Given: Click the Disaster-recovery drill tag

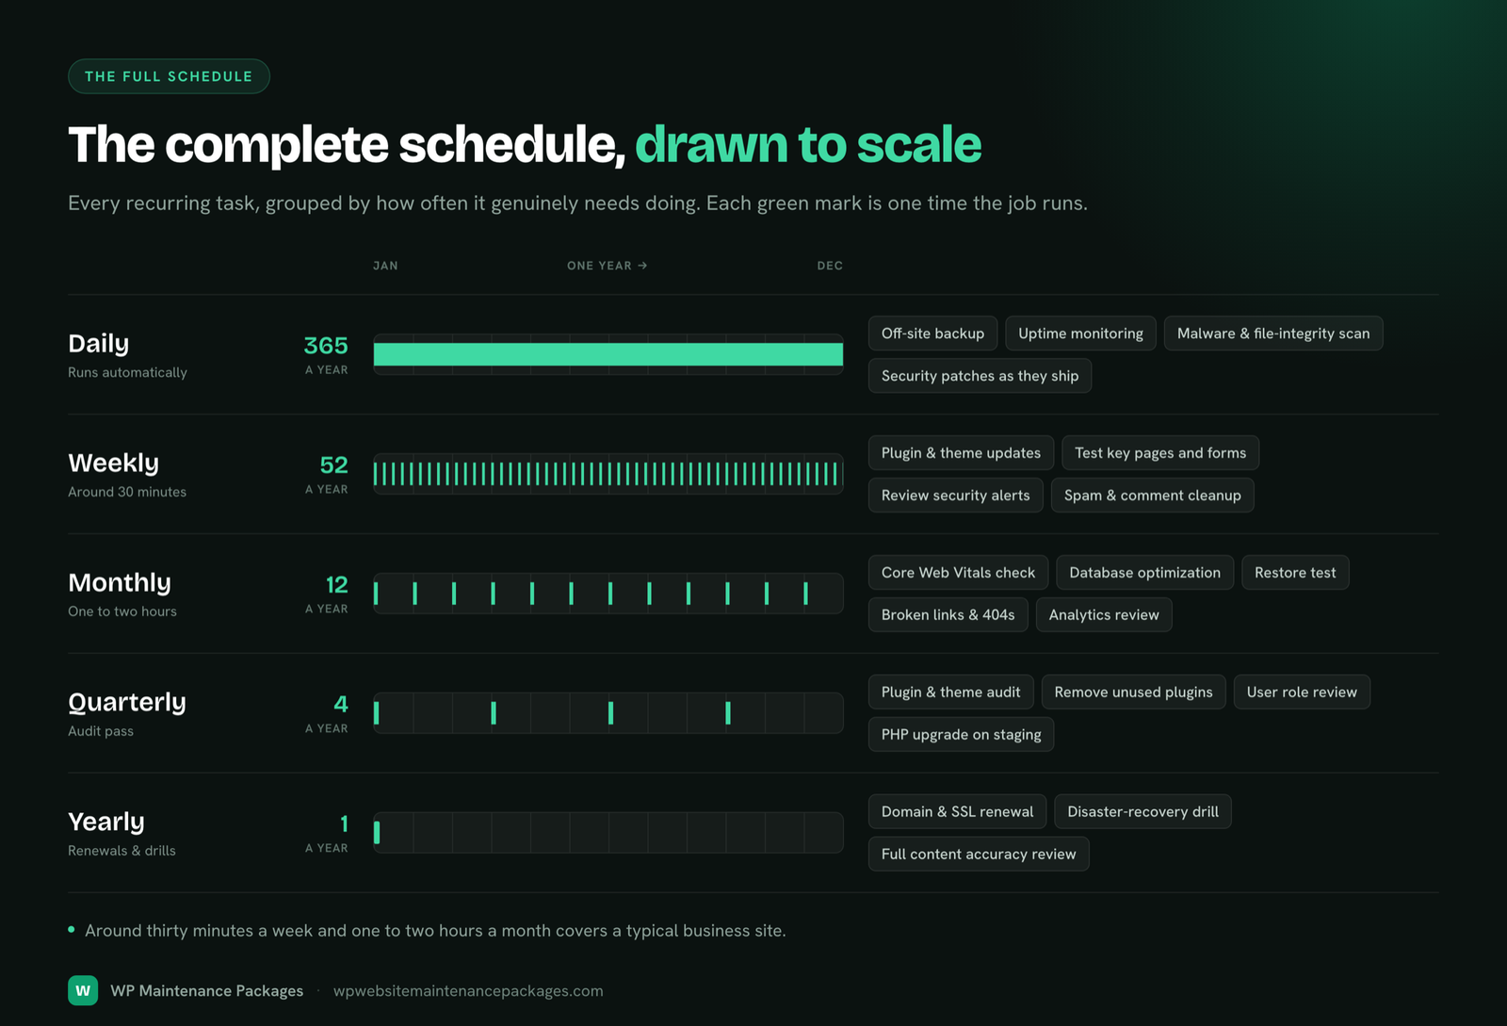Looking at the screenshot, I should click(1142, 812).
